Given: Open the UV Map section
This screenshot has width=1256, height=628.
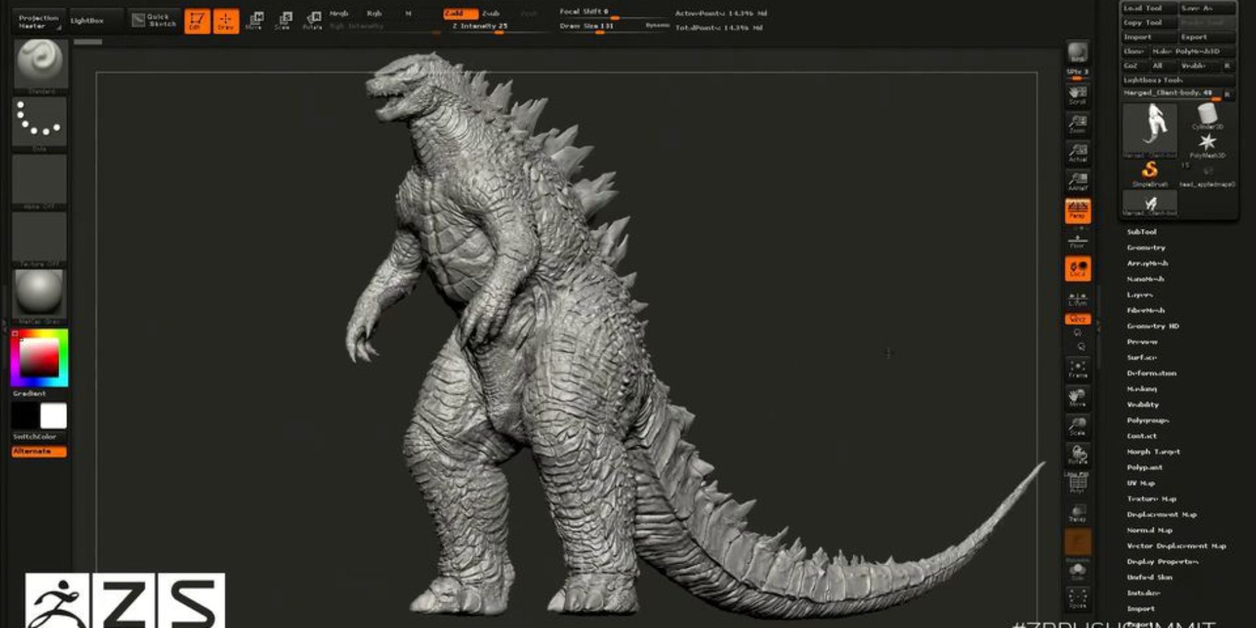Looking at the screenshot, I should (x=1140, y=483).
